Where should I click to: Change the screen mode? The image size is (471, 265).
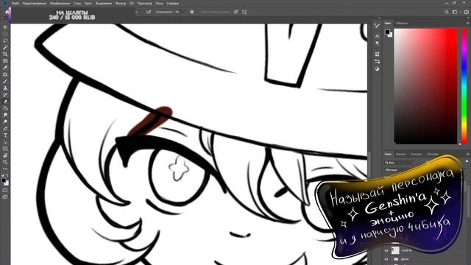[x=5, y=197]
